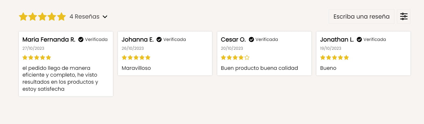This screenshot has height=124, width=424.
Task: Click the star rating in Jonathan's review
Action: (334, 57)
